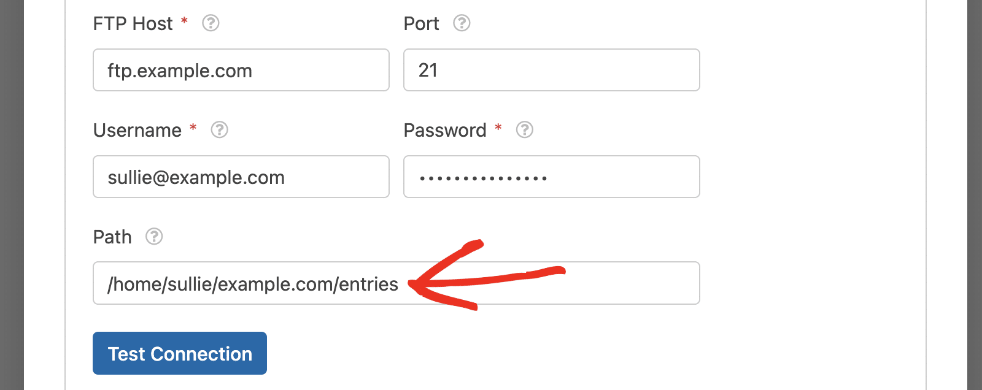
Task: Open the FTP Host help tooltip icon
Action: tap(211, 23)
